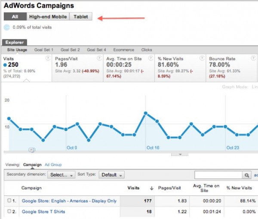Click help icon on Bounce Rate metric
258x219 pixels.
(x=253, y=58)
